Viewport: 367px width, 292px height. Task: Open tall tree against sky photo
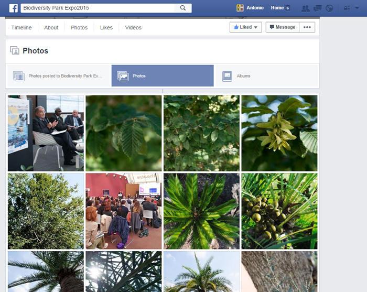[46, 211]
